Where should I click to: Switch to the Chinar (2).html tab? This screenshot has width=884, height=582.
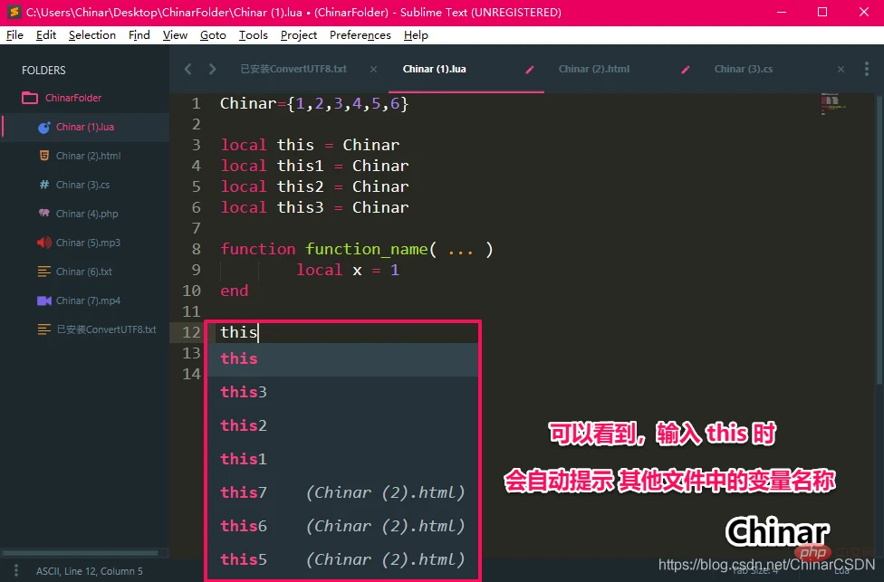click(x=593, y=69)
